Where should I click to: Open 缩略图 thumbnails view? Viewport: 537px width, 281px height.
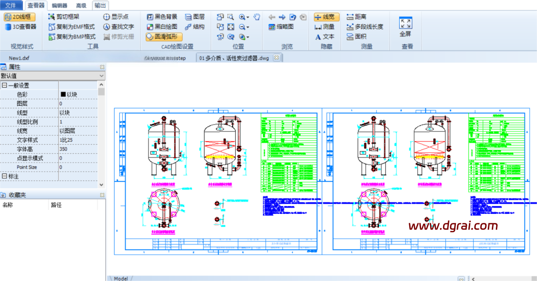click(281, 27)
